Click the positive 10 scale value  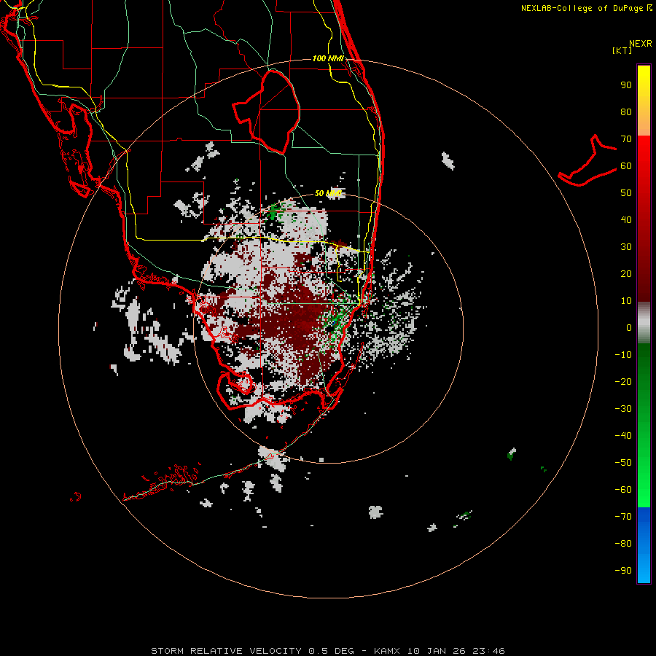(626, 301)
